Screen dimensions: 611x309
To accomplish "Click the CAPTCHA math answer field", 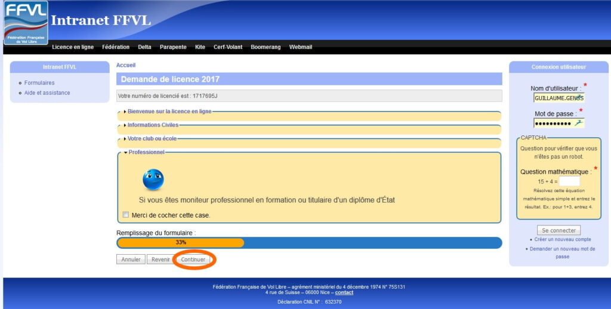I will click(569, 181).
